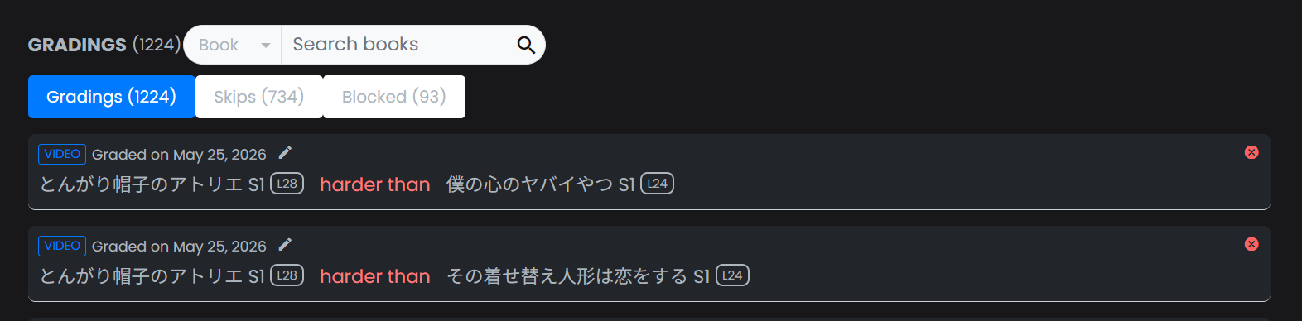
Task: Click the L24 badge next to その着せ替え人形は恋をする S1
Action: point(733,275)
